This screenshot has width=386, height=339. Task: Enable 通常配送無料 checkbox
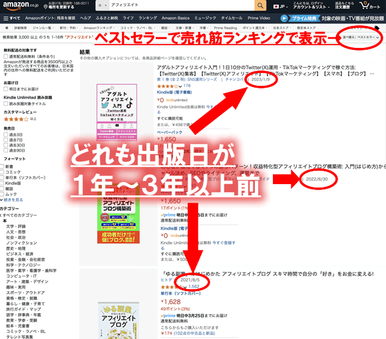pyautogui.click(x=5, y=56)
